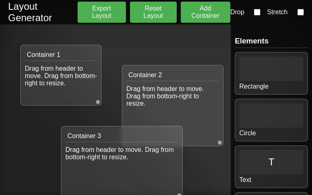Click the Text element label
The image size is (312, 195).
tap(245, 180)
